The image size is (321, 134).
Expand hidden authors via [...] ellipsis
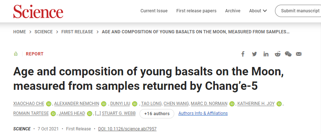[x=98, y=114]
